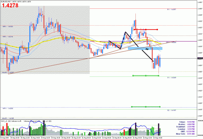Select the upper green target line near S1
The height and width of the screenshot is (139, 203).
tap(146, 75)
